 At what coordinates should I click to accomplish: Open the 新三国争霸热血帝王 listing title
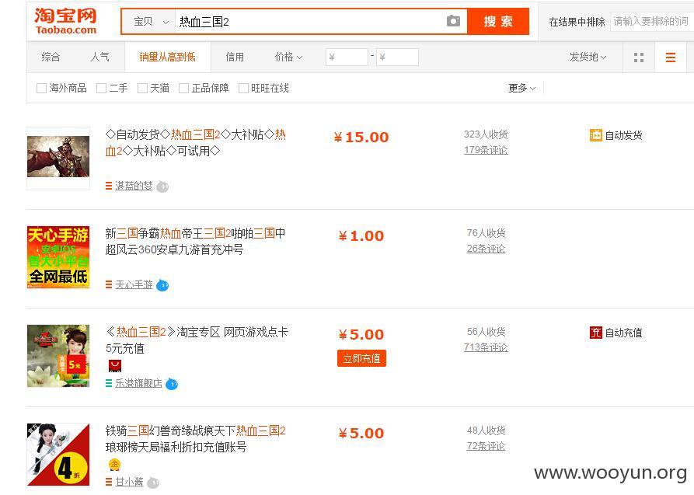pos(195,242)
